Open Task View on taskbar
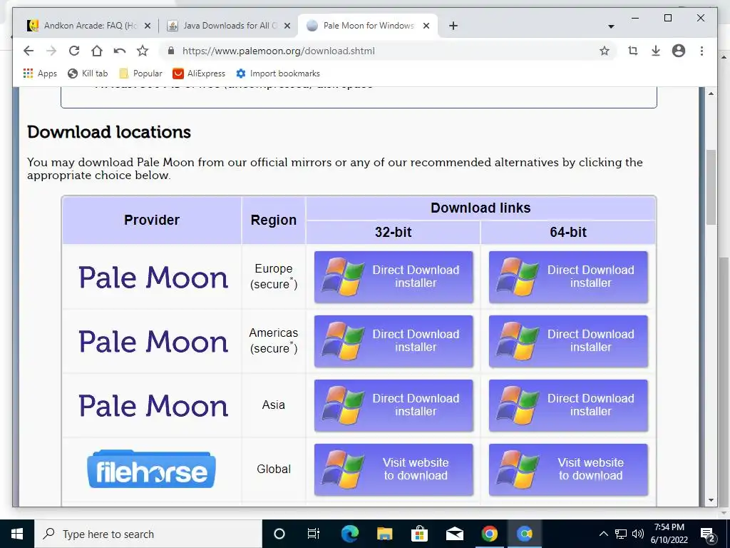Screen dimensions: 730x548 (314, 534)
